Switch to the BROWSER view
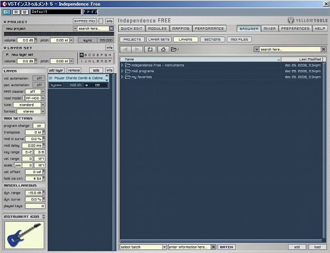 coord(249,28)
